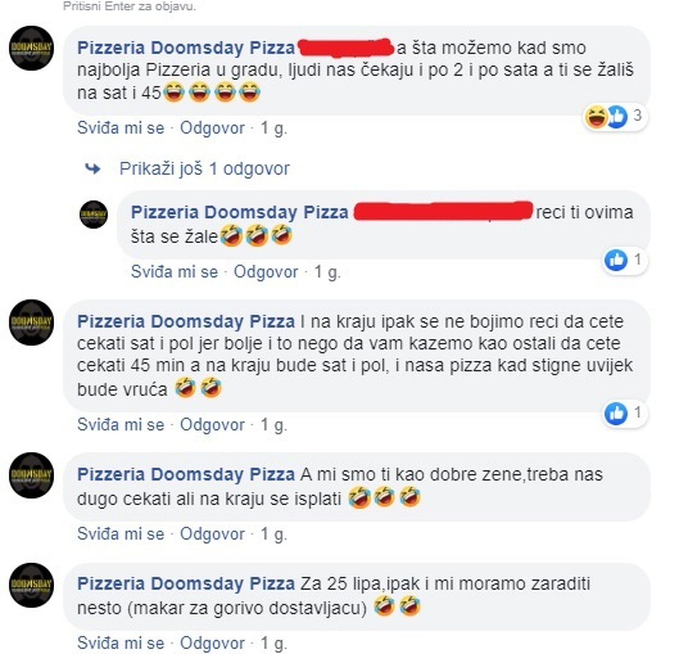Click the avatar beside 'A mi smo ti' comment

[x=31, y=475]
